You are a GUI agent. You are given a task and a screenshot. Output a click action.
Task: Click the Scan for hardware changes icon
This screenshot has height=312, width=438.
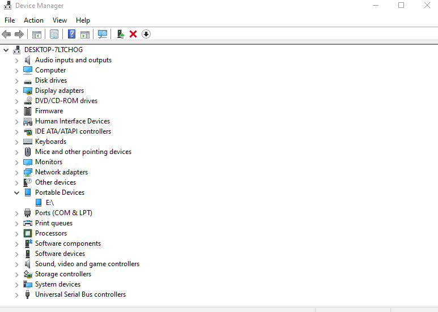click(103, 35)
